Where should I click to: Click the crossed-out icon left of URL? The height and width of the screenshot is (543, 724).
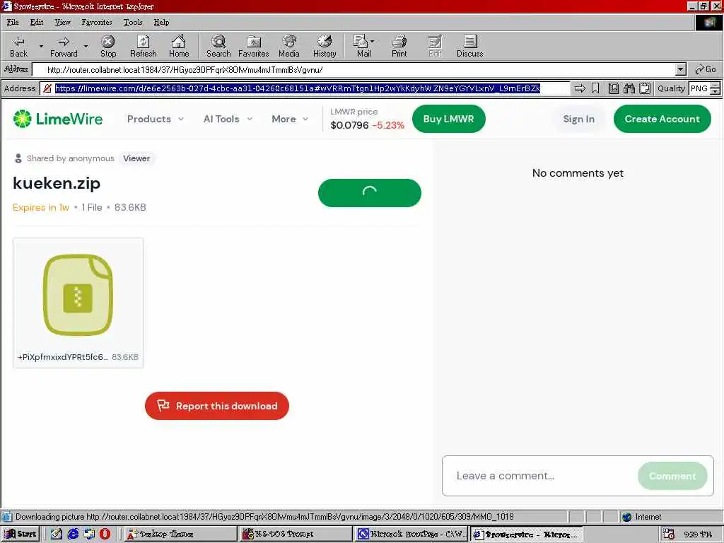click(x=47, y=88)
